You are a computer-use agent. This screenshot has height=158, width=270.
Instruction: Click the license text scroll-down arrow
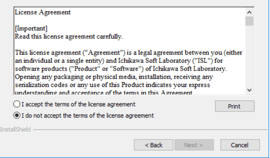tap(249, 90)
